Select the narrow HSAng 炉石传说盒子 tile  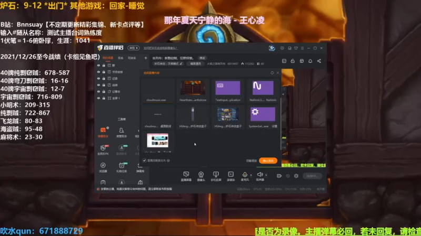[193, 117]
